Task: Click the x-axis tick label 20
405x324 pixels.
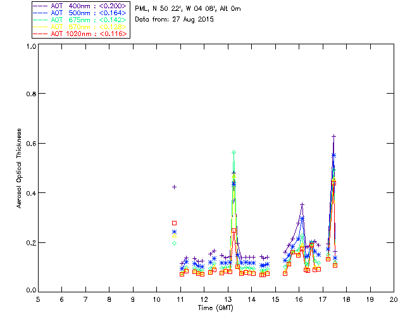Action: point(394,299)
